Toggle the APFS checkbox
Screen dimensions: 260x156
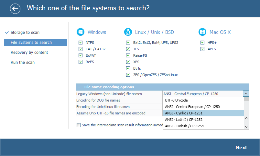point(202,49)
